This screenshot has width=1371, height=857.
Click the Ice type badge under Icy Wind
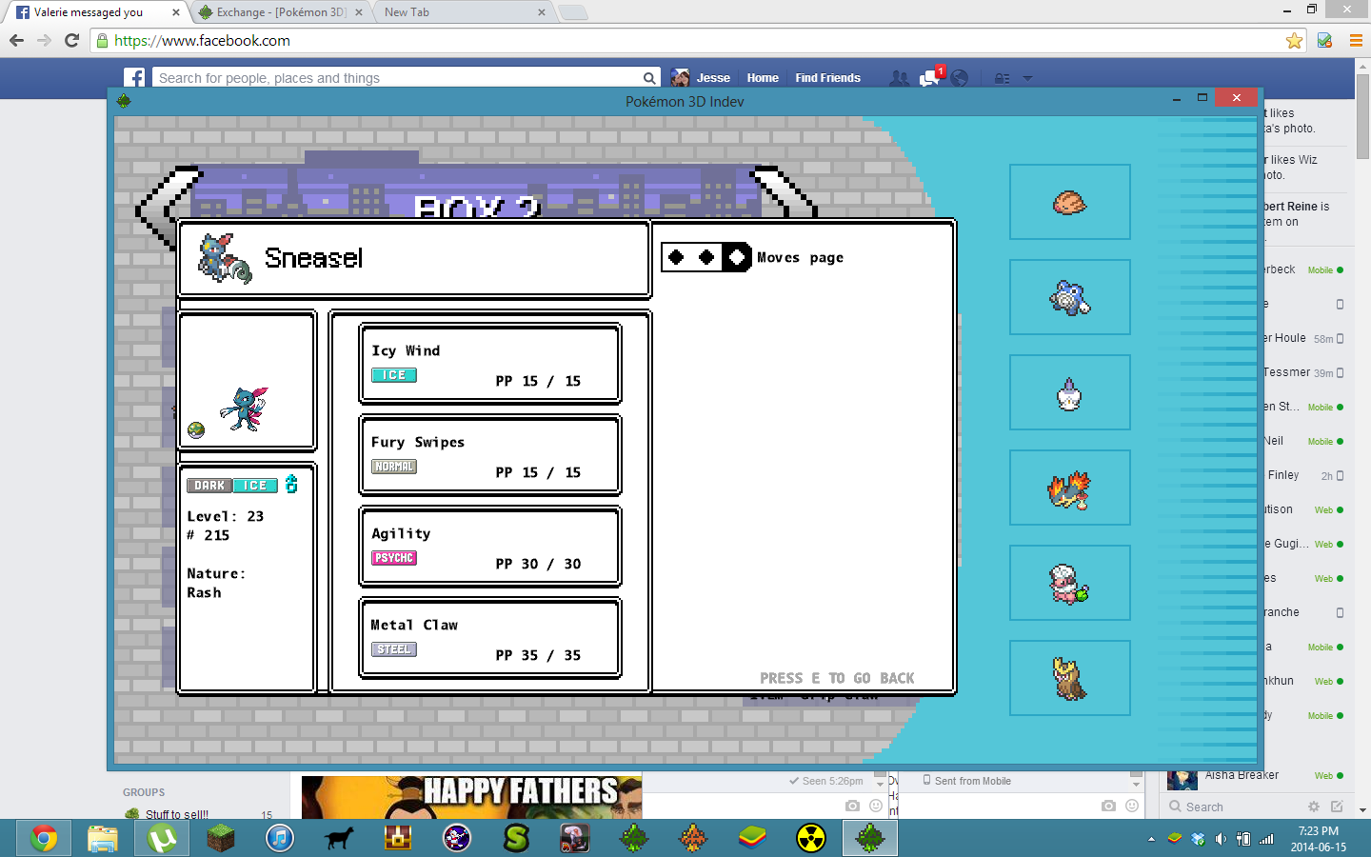point(394,375)
